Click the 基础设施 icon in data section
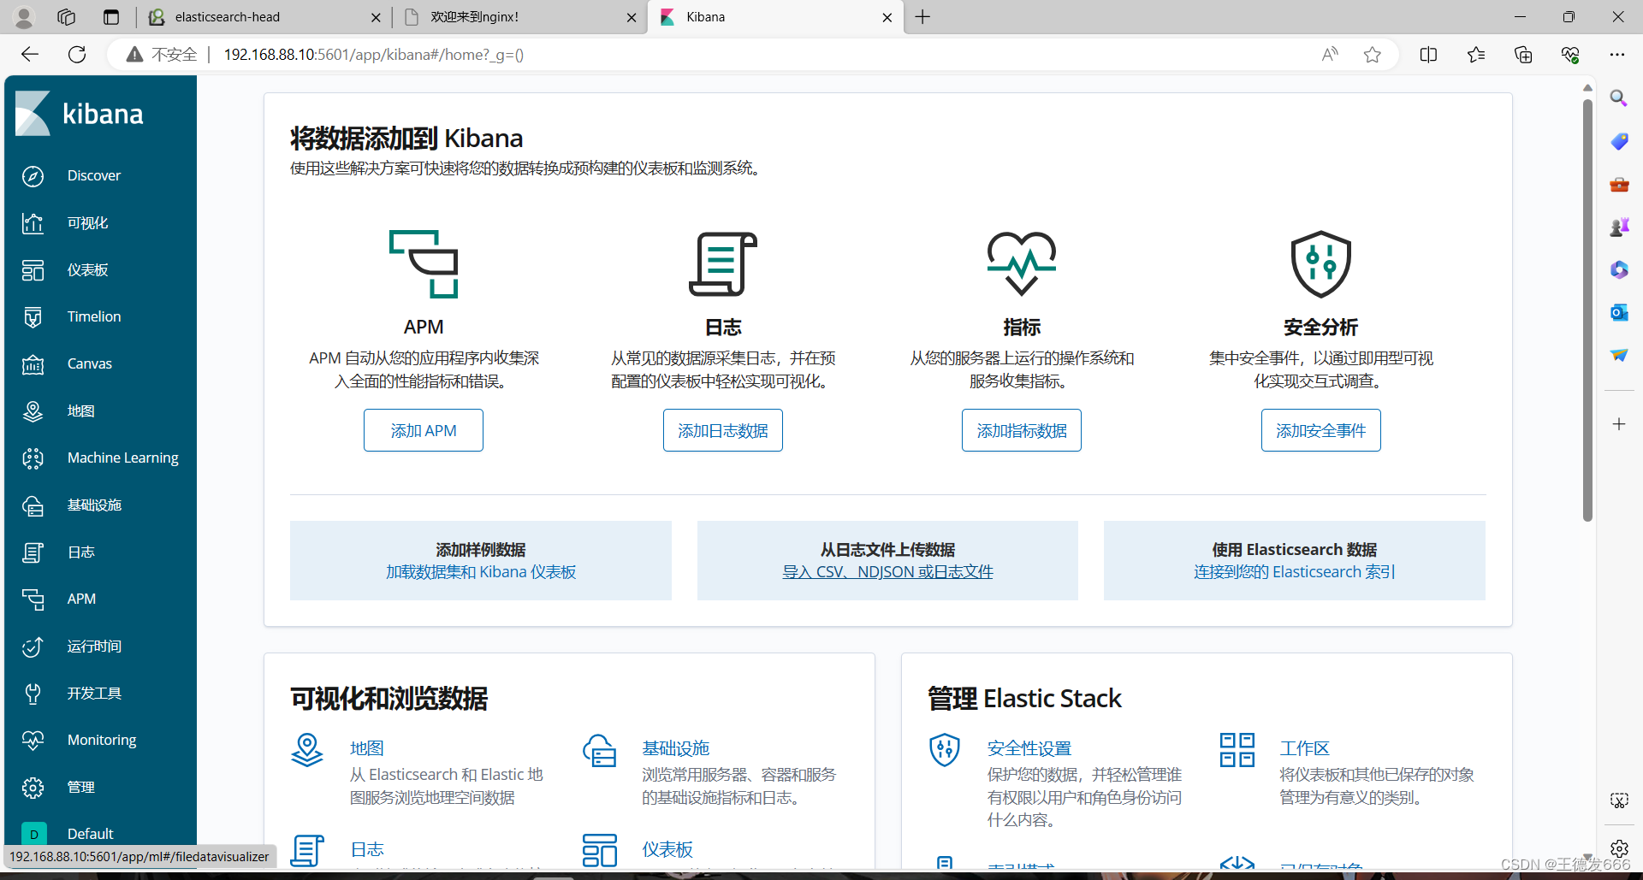Screen dimensions: 1643x880 599,750
